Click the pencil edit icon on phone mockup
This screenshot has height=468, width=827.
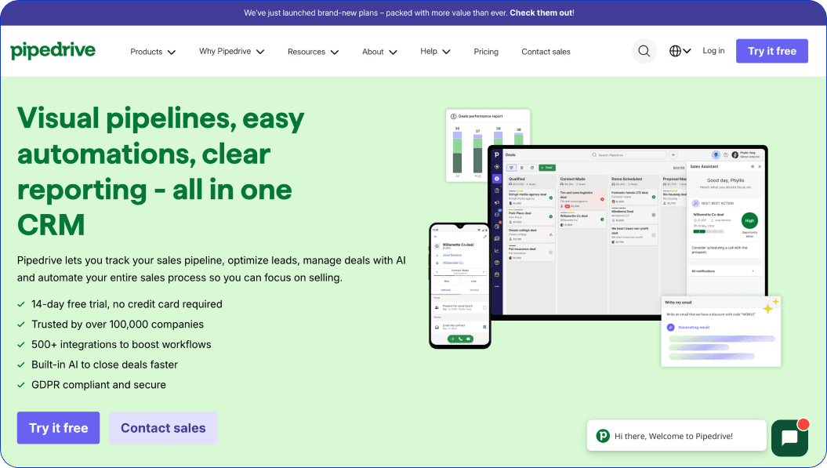(x=484, y=237)
